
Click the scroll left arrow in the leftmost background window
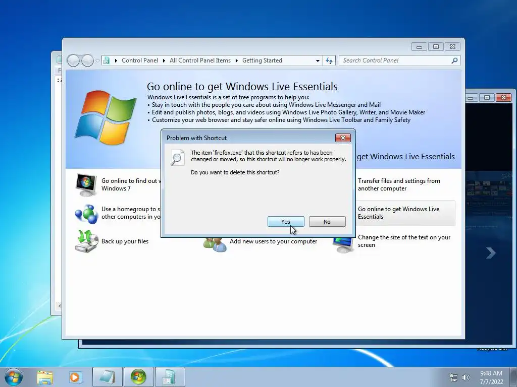coord(59,306)
